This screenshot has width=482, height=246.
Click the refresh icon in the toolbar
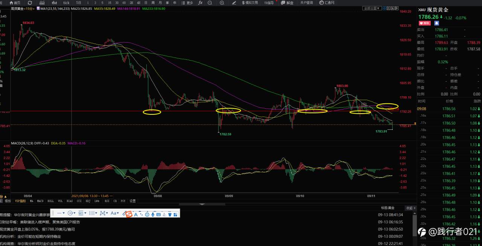30,3
